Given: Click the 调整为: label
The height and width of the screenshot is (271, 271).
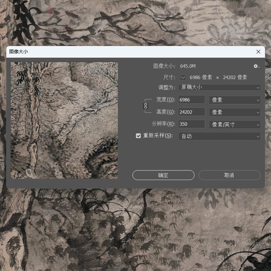Looking at the screenshot, I should pos(167,88).
